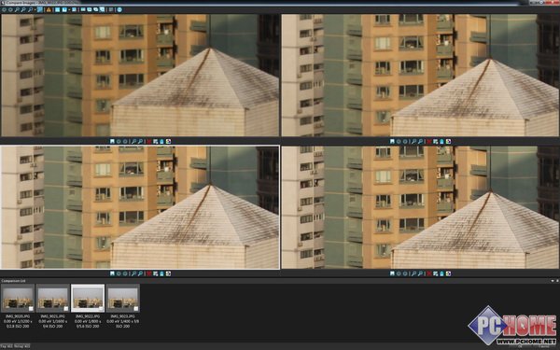Select the second status bar tab at bottom-left

coord(22,346)
